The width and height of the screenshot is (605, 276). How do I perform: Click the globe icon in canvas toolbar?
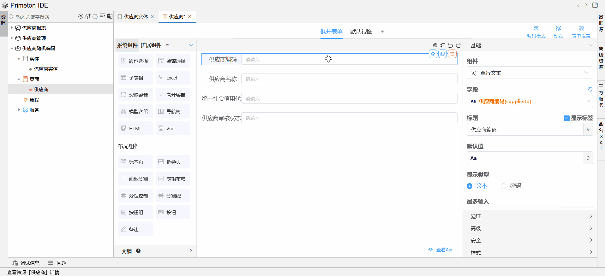pyautogui.click(x=435, y=45)
